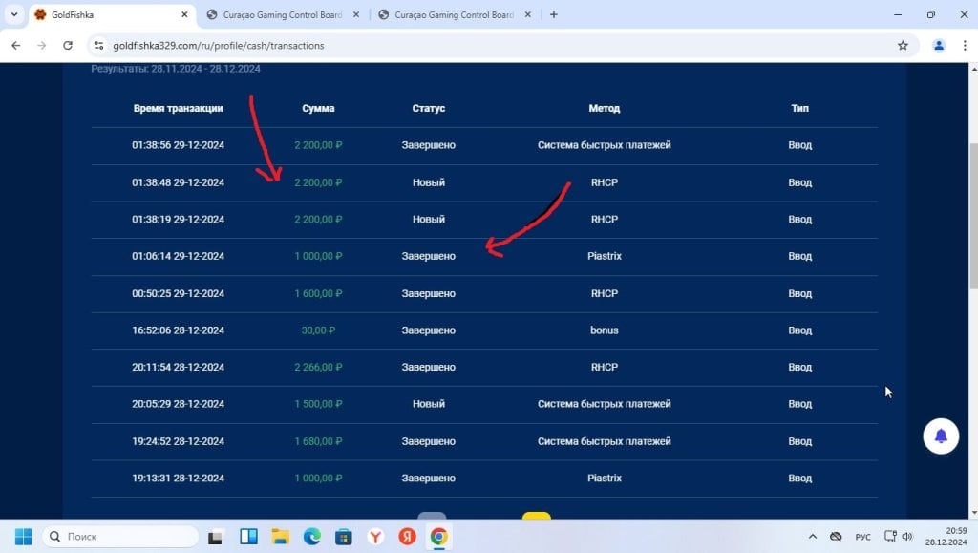Click the browser forward arrow
Viewport: 978px width, 553px height.
tap(42, 46)
